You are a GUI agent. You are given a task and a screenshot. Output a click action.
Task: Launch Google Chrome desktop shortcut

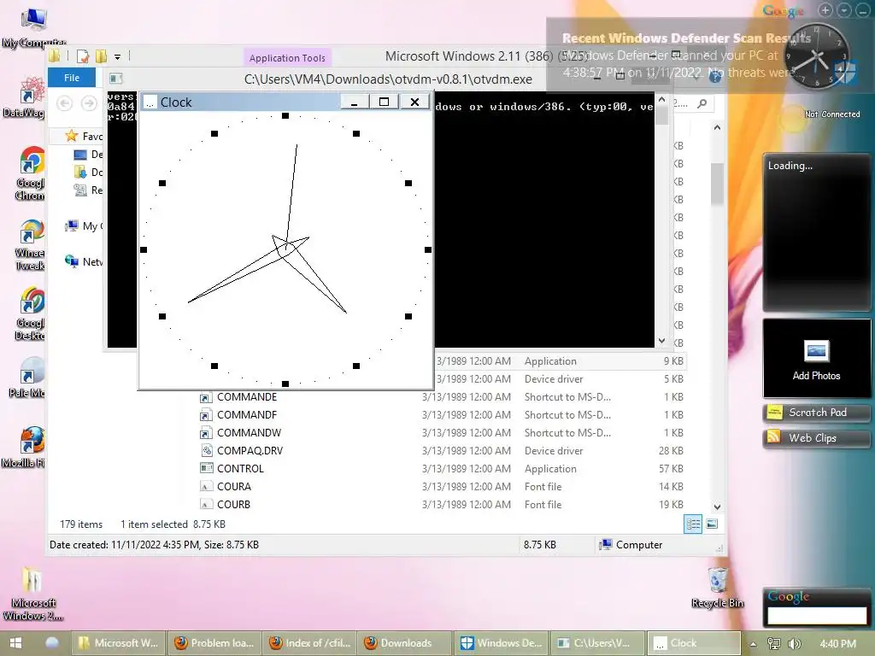pos(30,173)
